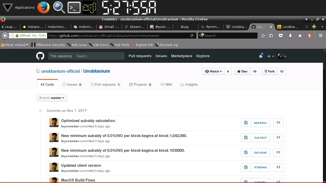Viewport: 326px width, 183px height.
Task: Copy the full SHA for commit 3a1c6c7
Action: (246, 138)
